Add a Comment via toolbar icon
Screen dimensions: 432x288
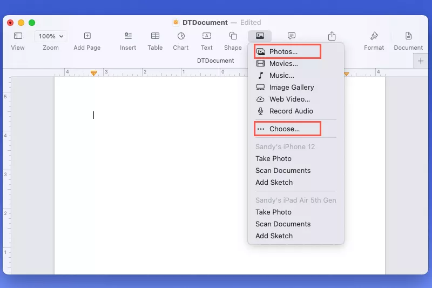point(292,36)
